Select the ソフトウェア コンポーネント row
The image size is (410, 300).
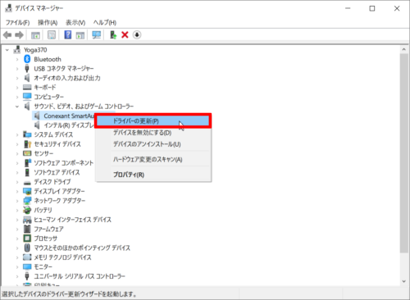point(63,163)
